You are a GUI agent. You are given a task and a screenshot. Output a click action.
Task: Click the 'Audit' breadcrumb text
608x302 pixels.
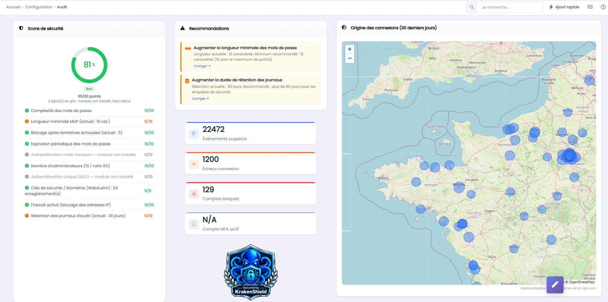62,7
